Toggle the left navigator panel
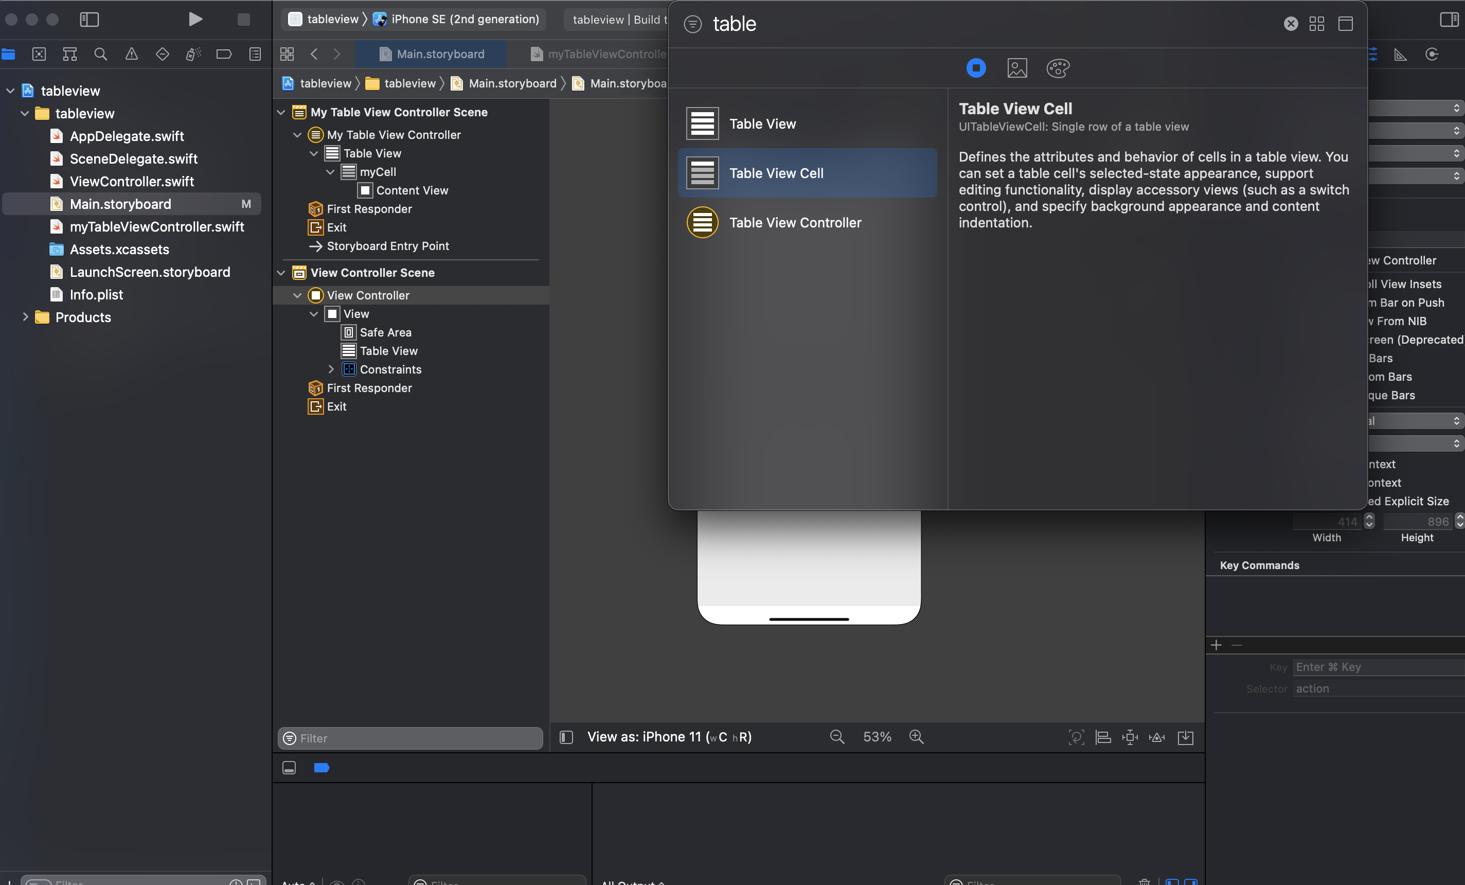The image size is (1465, 885). [89, 20]
